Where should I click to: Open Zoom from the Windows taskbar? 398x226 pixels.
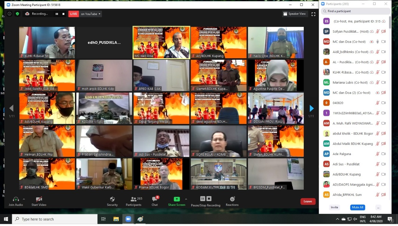128,219
